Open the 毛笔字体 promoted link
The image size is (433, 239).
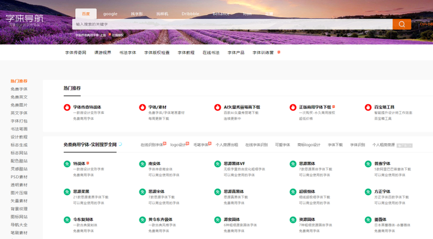pyautogui.click(x=201, y=144)
